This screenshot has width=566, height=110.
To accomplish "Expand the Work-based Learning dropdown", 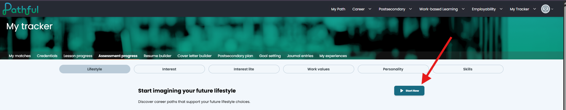I will click(442, 9).
